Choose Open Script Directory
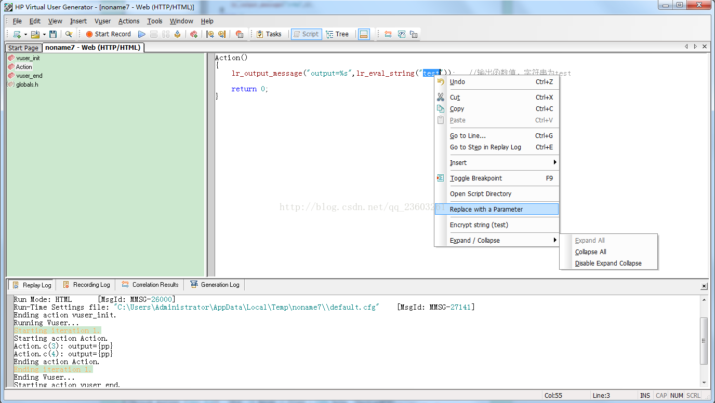The height and width of the screenshot is (403, 715). pos(496,194)
